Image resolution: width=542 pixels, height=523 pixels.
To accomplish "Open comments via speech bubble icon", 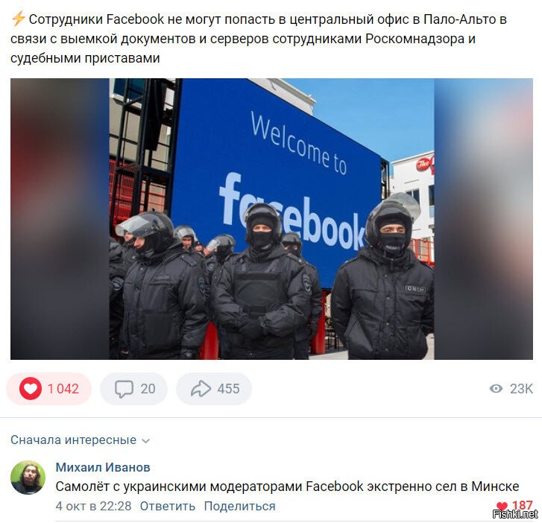I will pos(124,389).
